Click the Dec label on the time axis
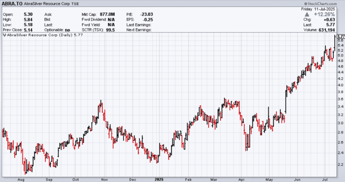 coord(133,179)
